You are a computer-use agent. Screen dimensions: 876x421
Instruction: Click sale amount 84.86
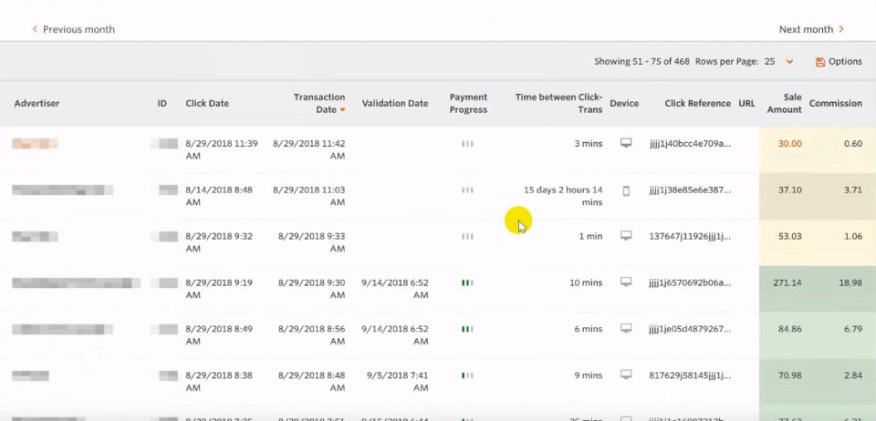click(x=790, y=329)
